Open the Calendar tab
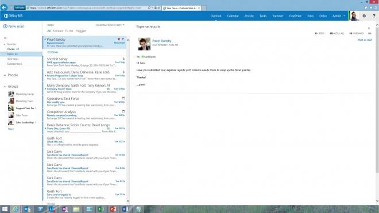379x213 pixels. click(x=233, y=16)
